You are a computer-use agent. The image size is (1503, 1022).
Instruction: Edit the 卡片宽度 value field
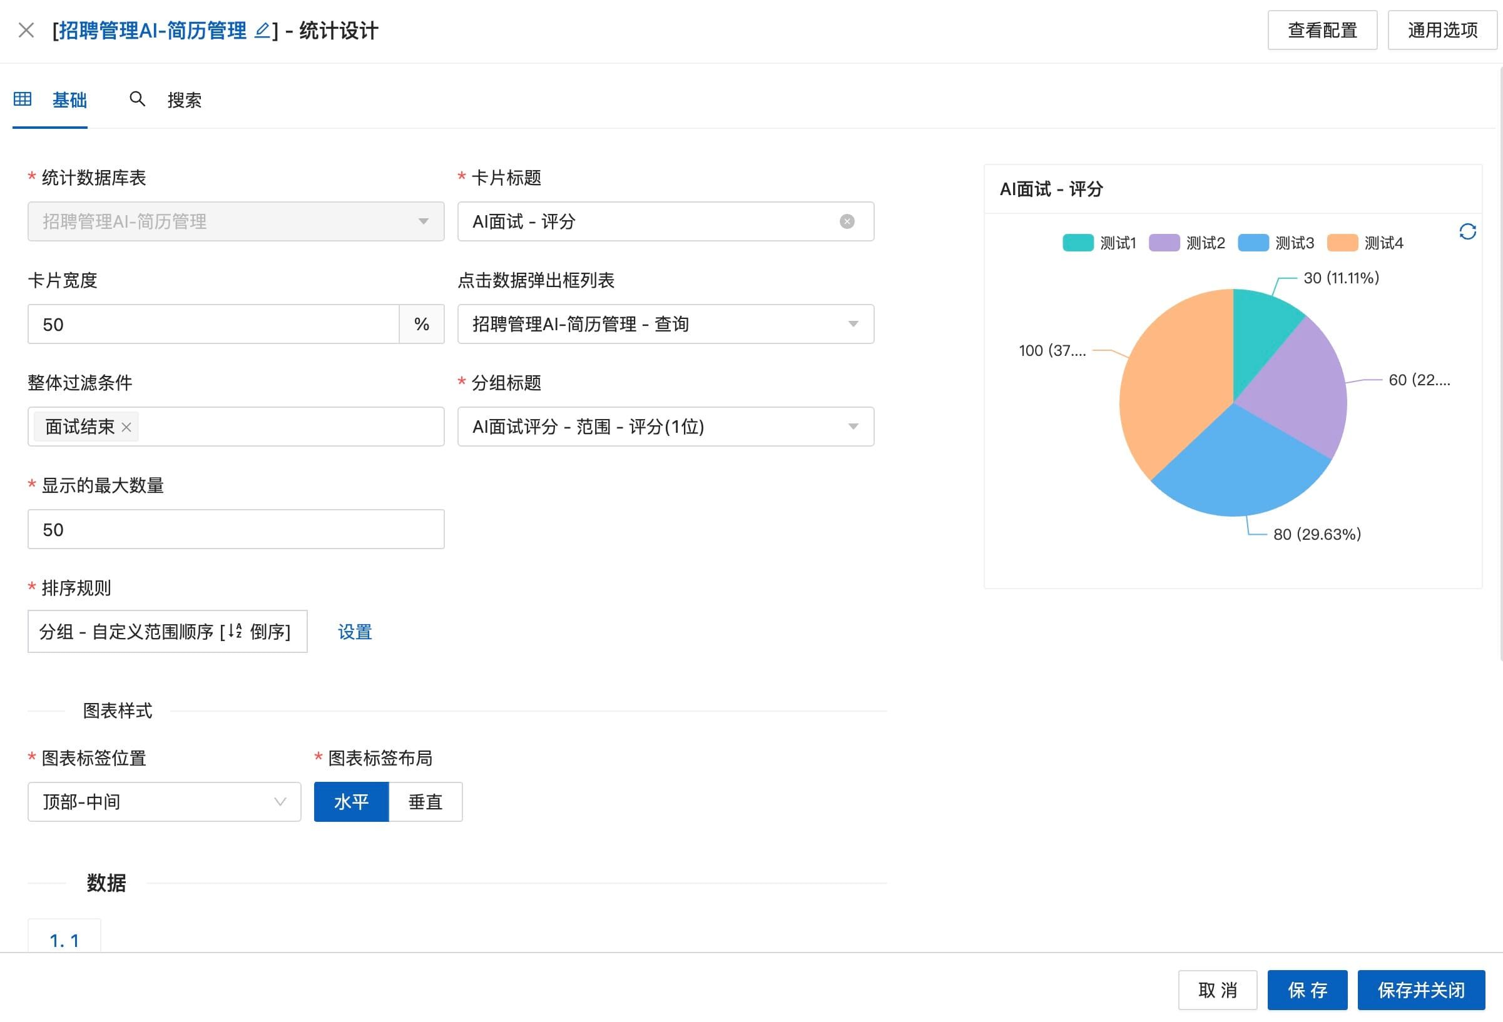pyautogui.click(x=213, y=325)
